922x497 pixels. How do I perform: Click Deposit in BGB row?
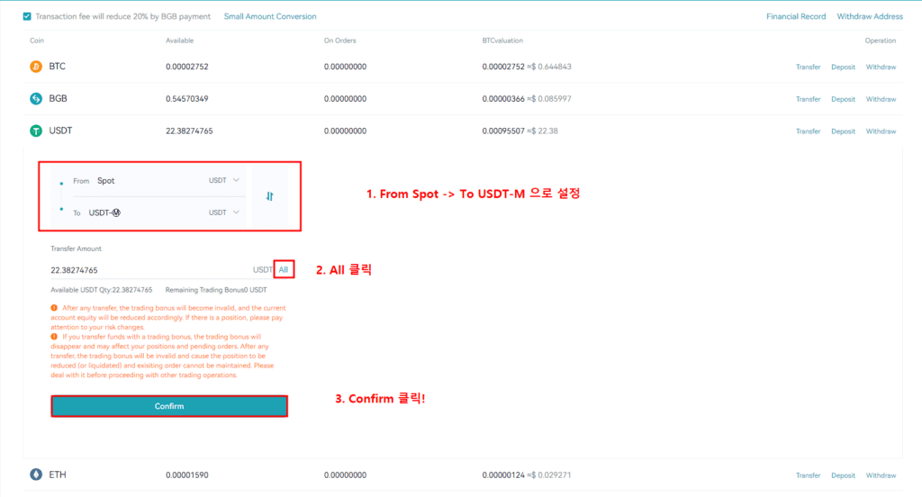click(843, 99)
